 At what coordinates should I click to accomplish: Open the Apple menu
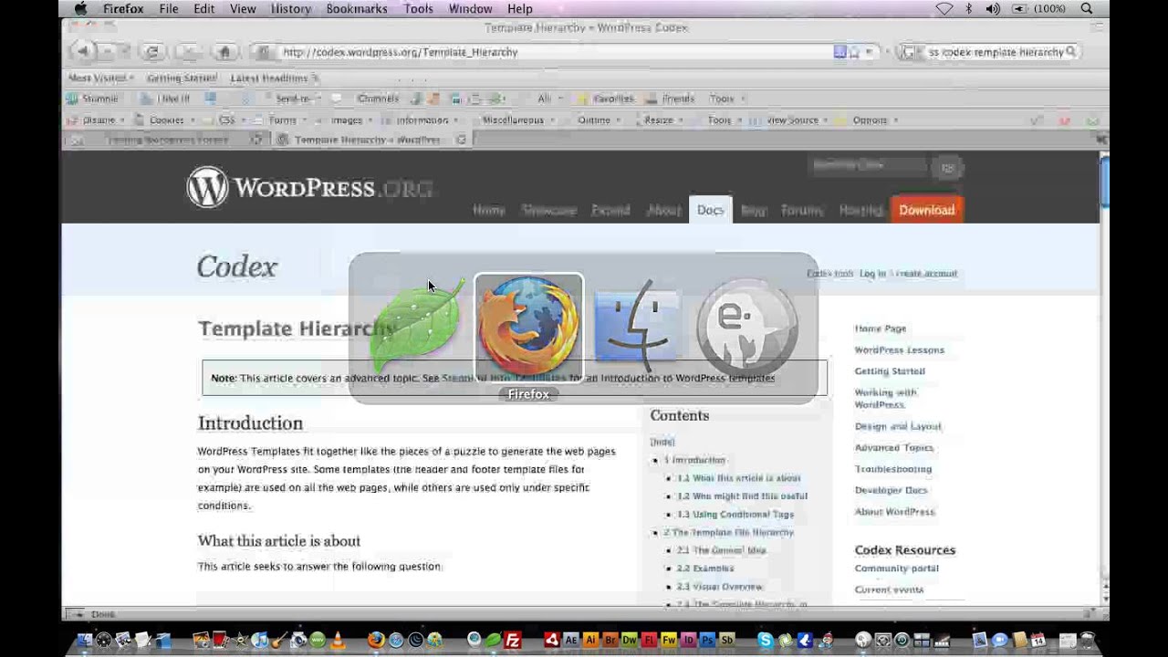80,8
